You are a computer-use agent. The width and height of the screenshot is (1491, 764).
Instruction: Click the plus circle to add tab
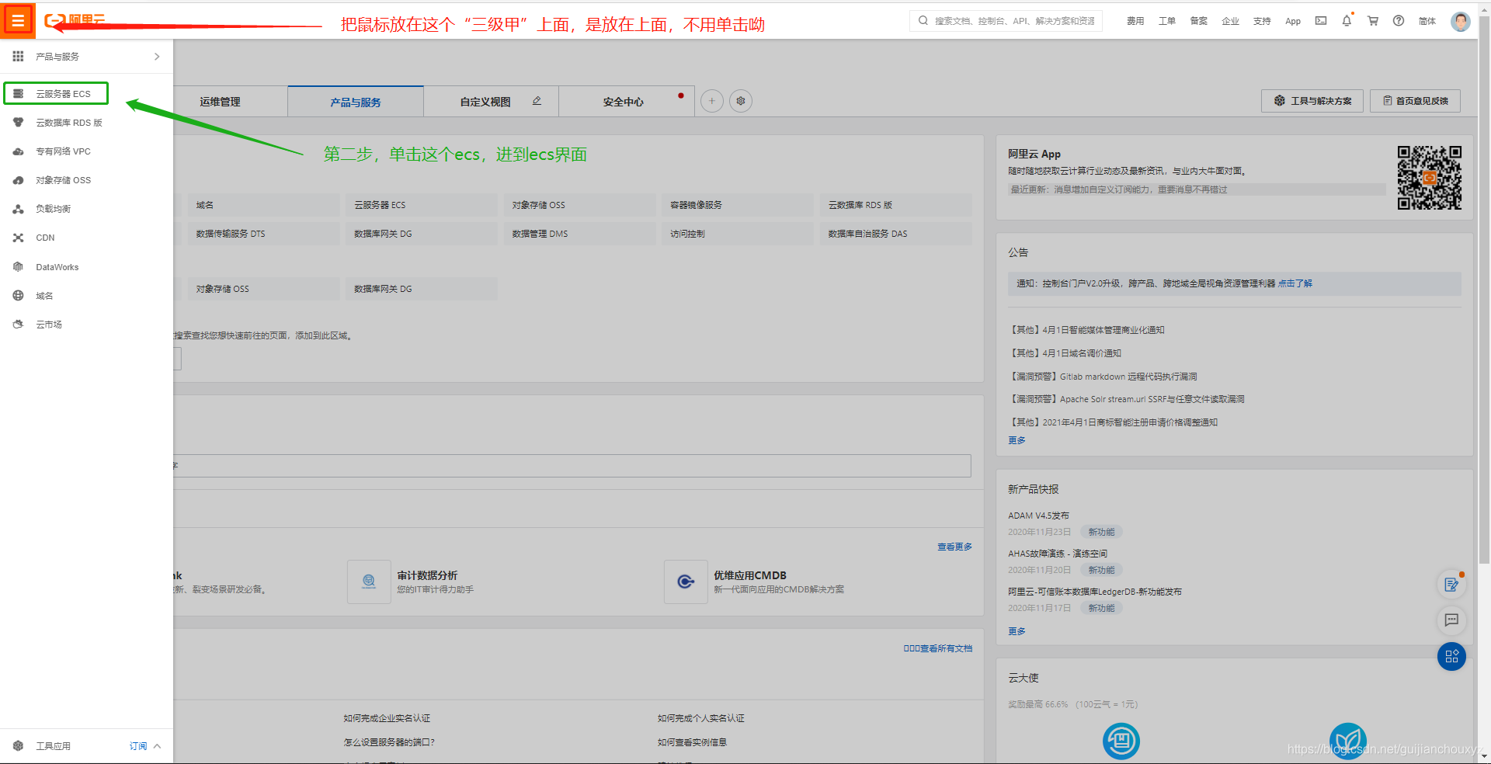pos(712,101)
